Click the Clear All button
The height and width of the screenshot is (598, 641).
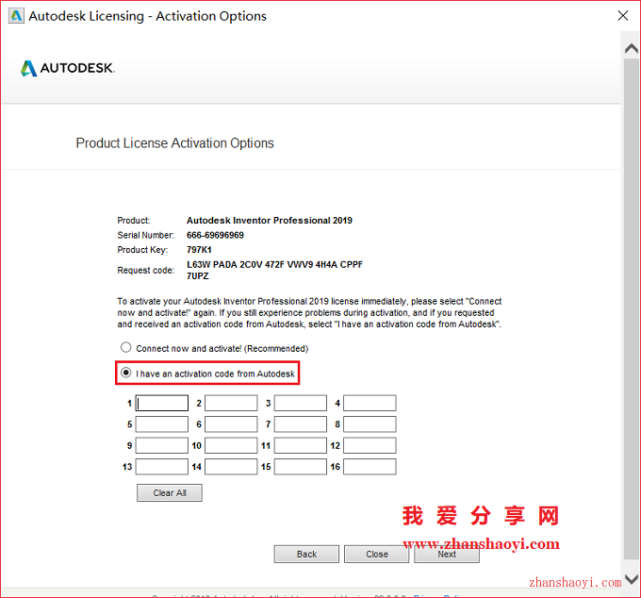170,493
